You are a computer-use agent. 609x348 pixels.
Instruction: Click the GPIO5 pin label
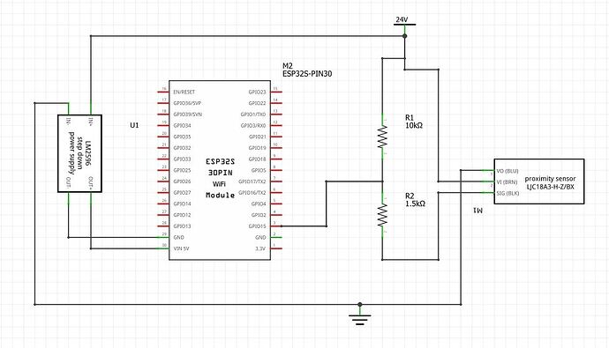coord(259,170)
